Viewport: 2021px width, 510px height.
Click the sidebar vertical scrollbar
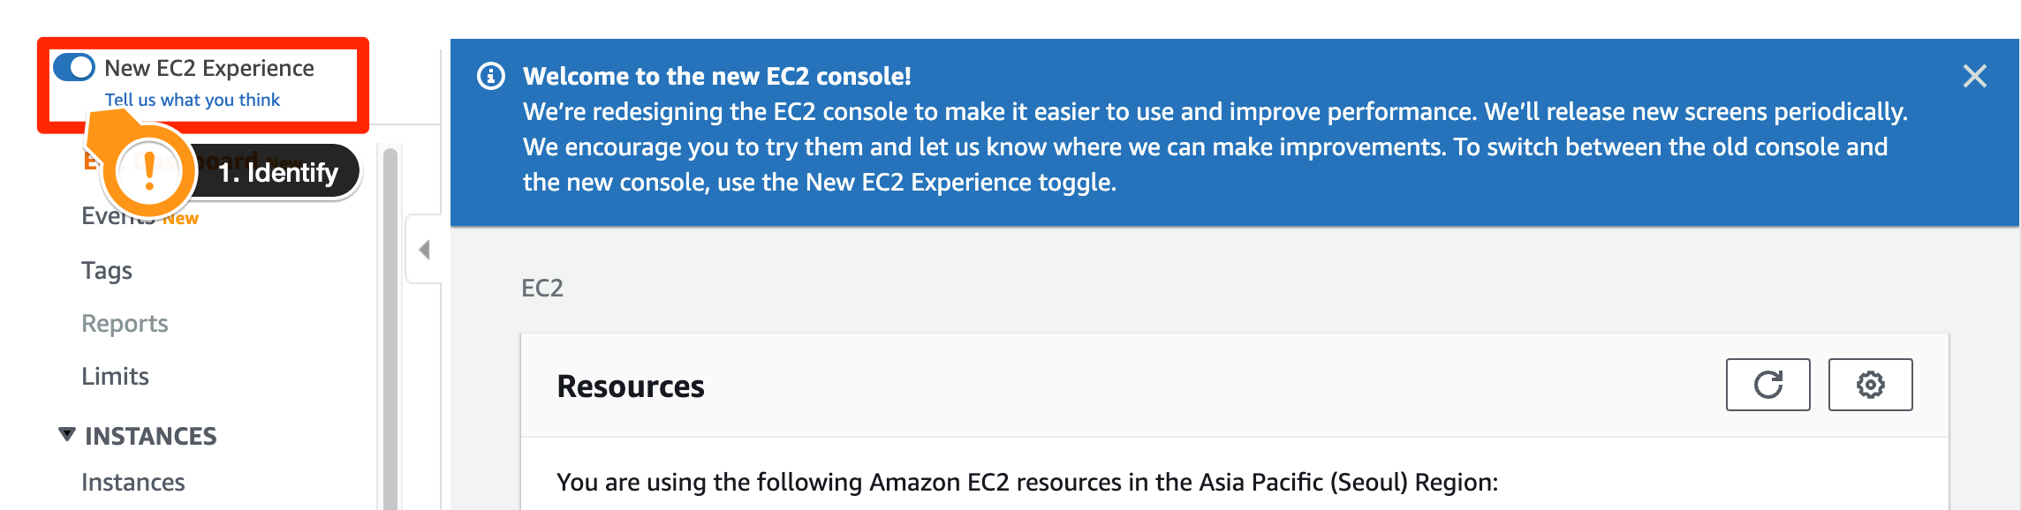[x=390, y=326]
